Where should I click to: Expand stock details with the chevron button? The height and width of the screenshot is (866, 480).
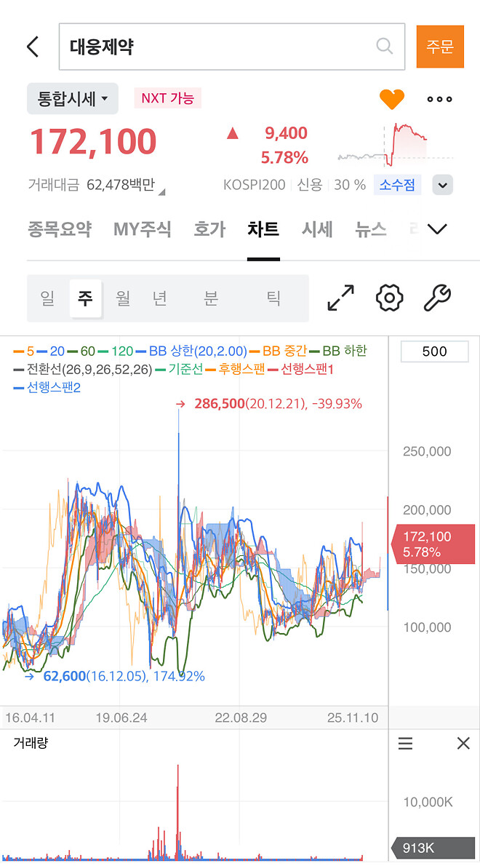tap(442, 185)
